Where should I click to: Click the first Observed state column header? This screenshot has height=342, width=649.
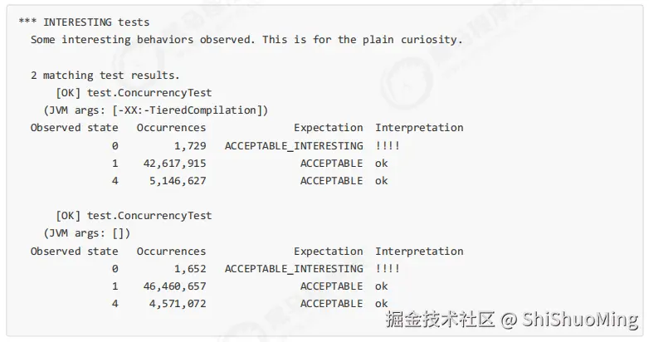[x=75, y=128]
